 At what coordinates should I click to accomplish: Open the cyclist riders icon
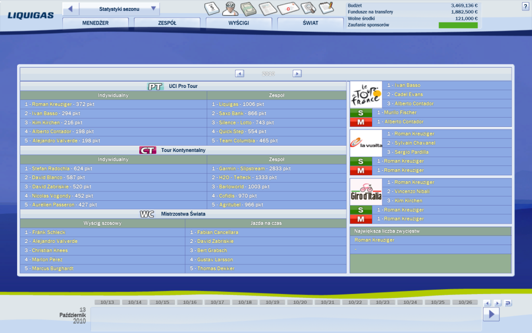[230, 8]
